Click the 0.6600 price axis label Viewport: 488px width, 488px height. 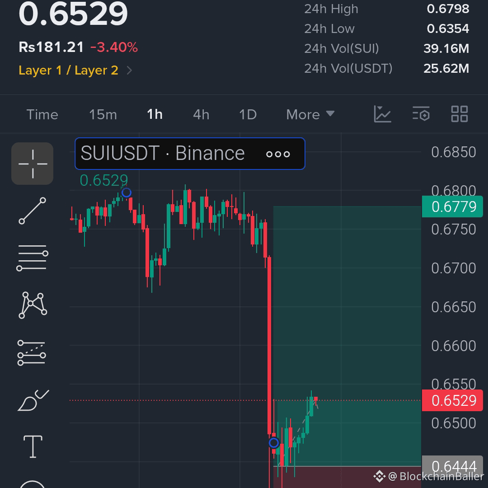click(x=454, y=346)
